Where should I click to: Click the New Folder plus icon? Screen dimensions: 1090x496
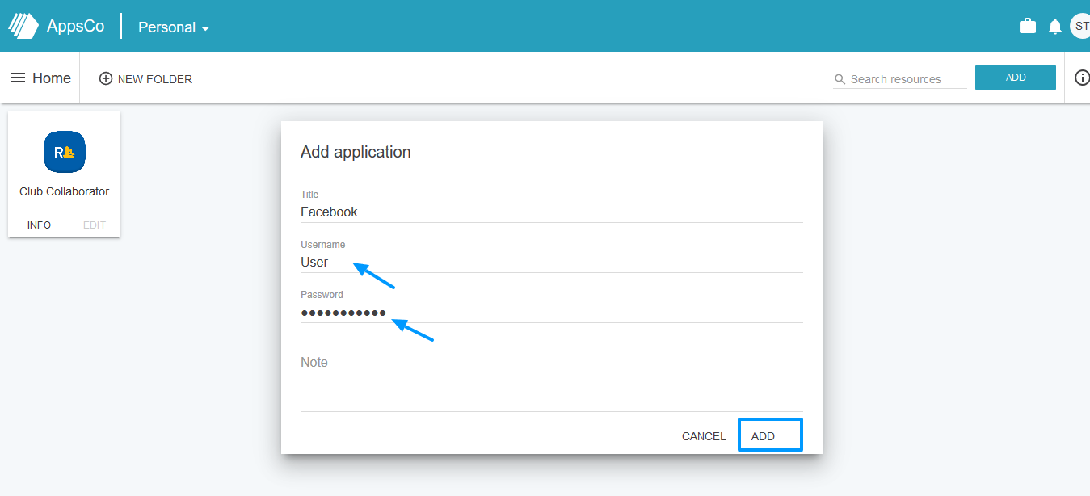[106, 78]
